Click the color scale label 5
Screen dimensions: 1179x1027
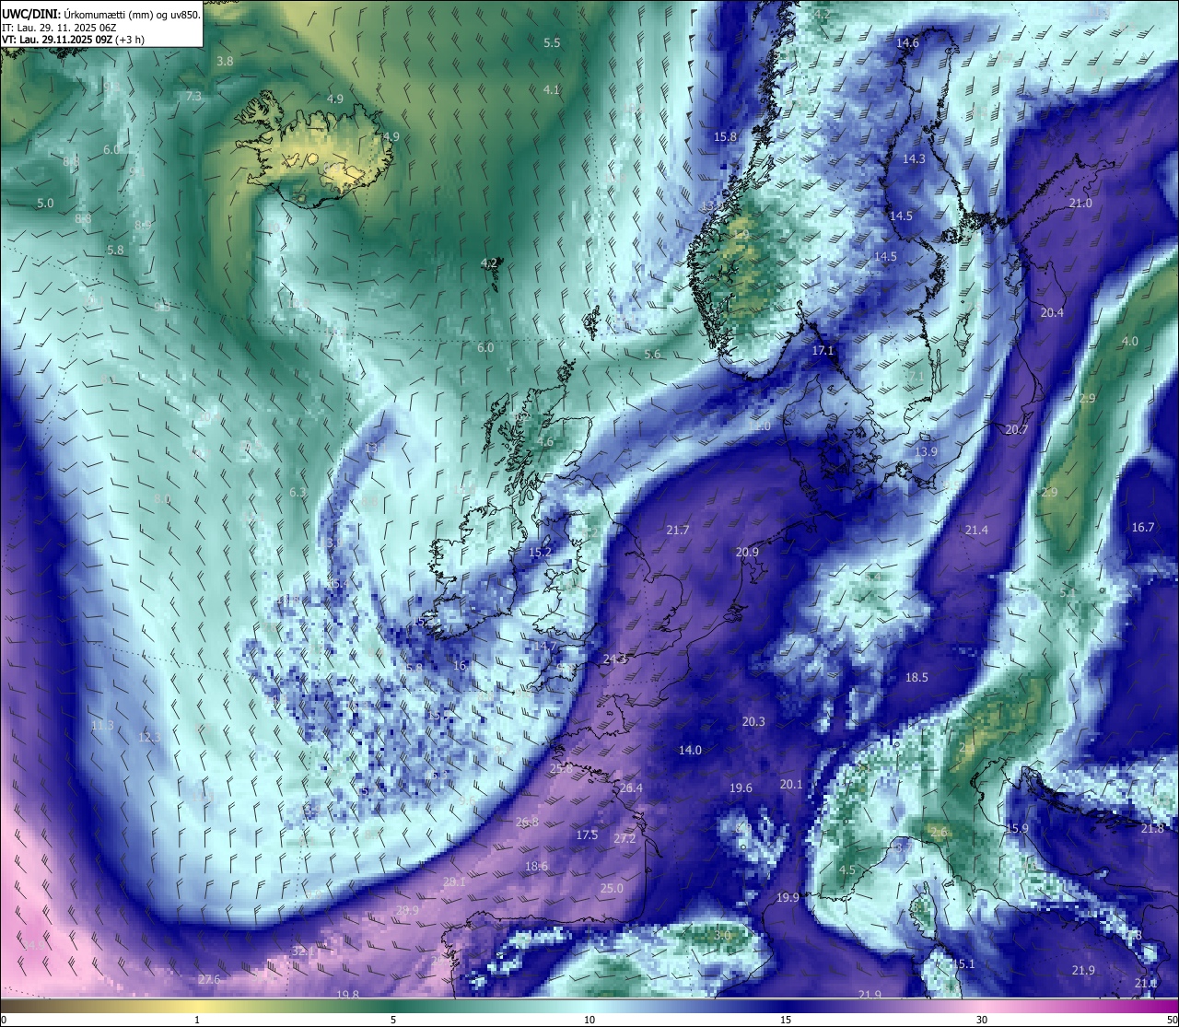(x=393, y=1020)
